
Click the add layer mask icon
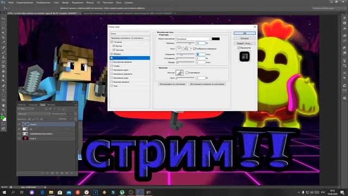click(x=52, y=173)
